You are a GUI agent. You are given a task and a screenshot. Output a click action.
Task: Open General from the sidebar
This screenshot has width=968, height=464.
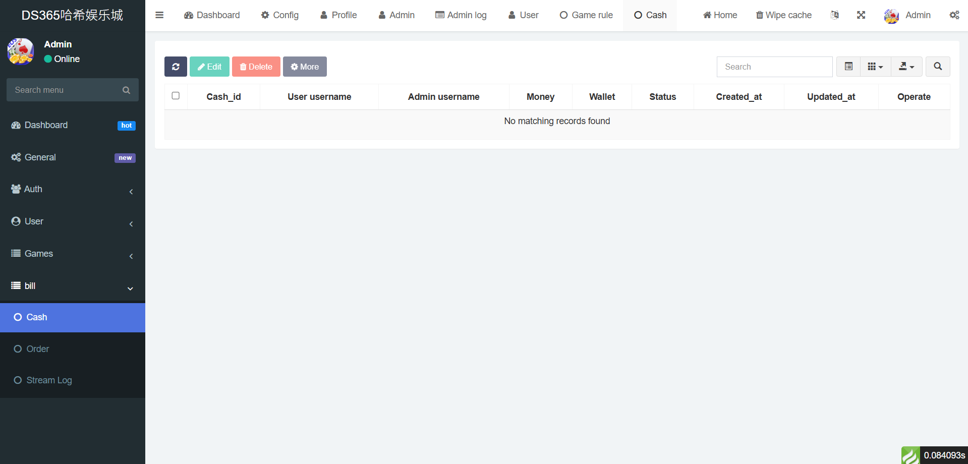click(x=73, y=157)
